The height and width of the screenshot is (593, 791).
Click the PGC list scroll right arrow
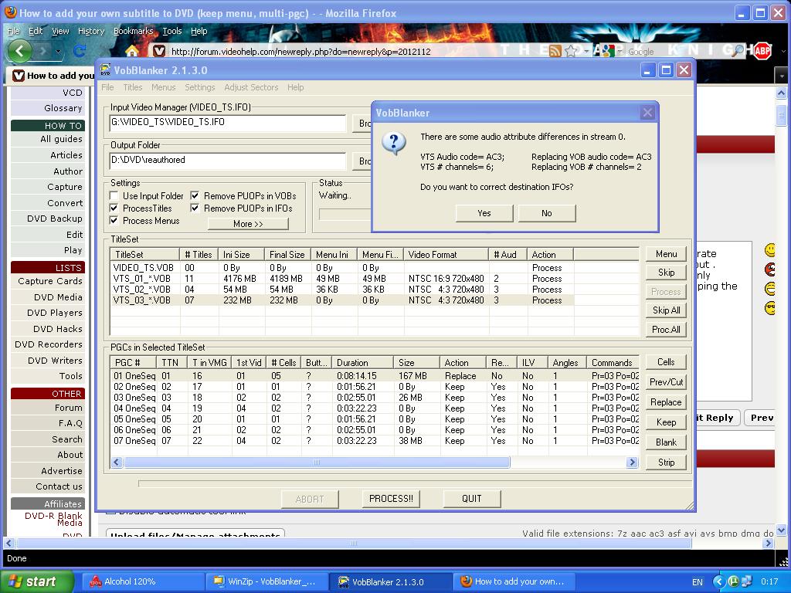632,462
